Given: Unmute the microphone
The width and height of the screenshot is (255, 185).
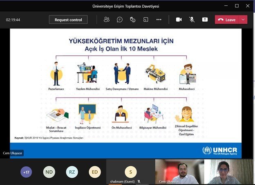Looking at the screenshot, I should [192, 20].
